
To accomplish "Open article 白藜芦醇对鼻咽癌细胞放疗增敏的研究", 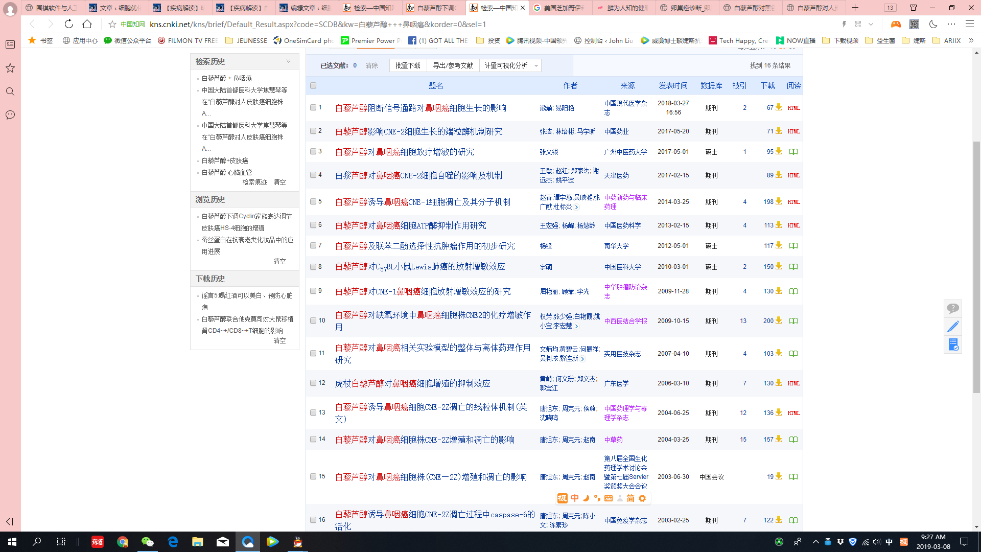I will pos(404,152).
